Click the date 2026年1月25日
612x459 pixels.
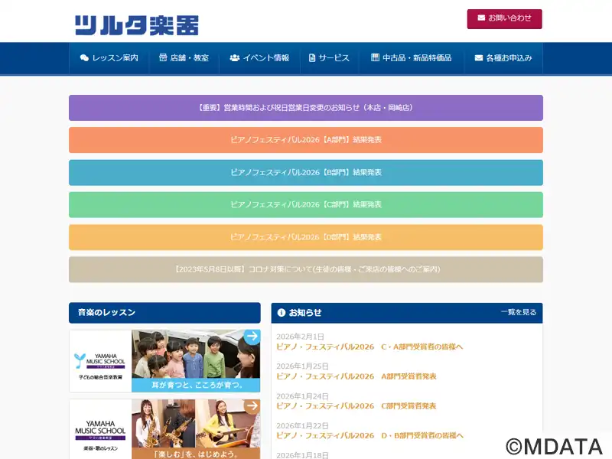pos(302,366)
